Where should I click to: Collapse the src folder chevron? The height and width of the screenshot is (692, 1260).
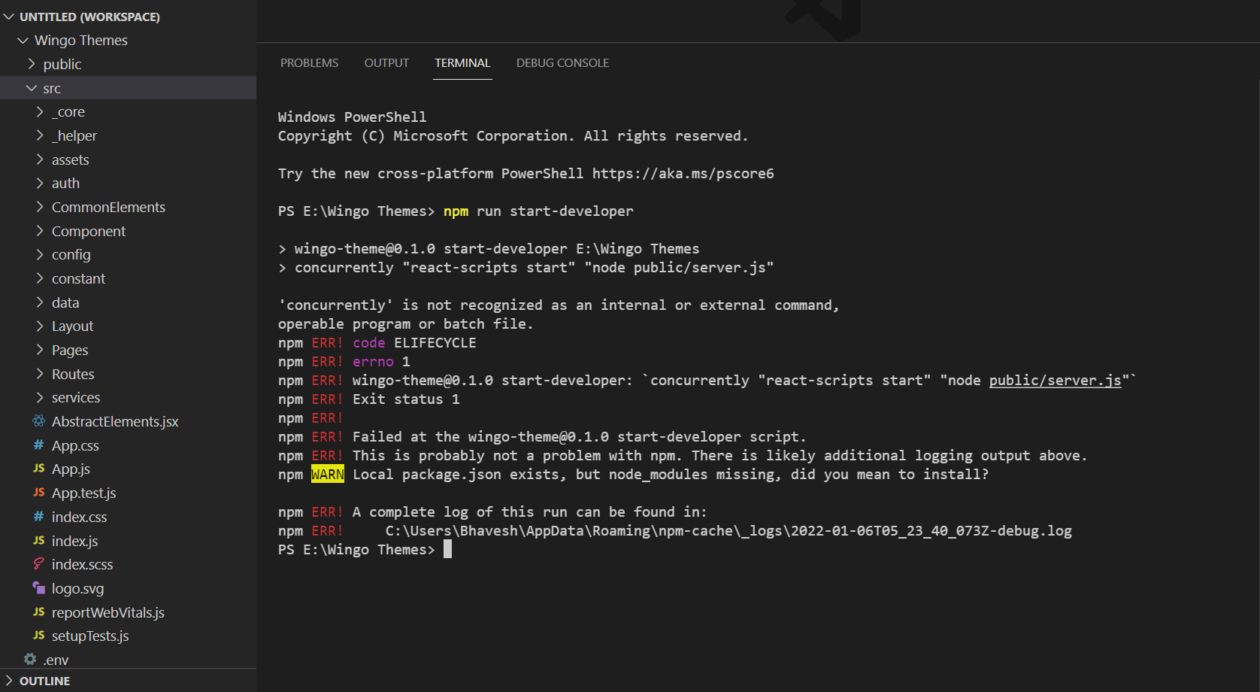32,88
